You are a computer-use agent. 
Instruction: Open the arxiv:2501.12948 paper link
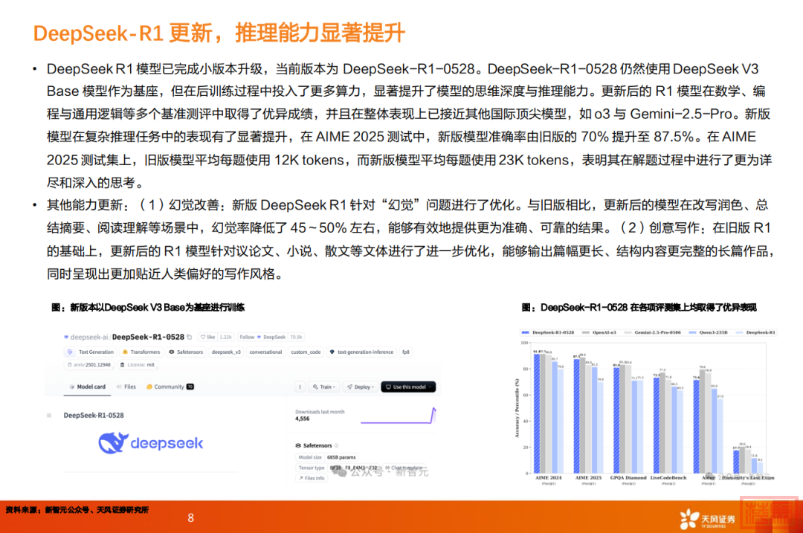[x=89, y=365]
